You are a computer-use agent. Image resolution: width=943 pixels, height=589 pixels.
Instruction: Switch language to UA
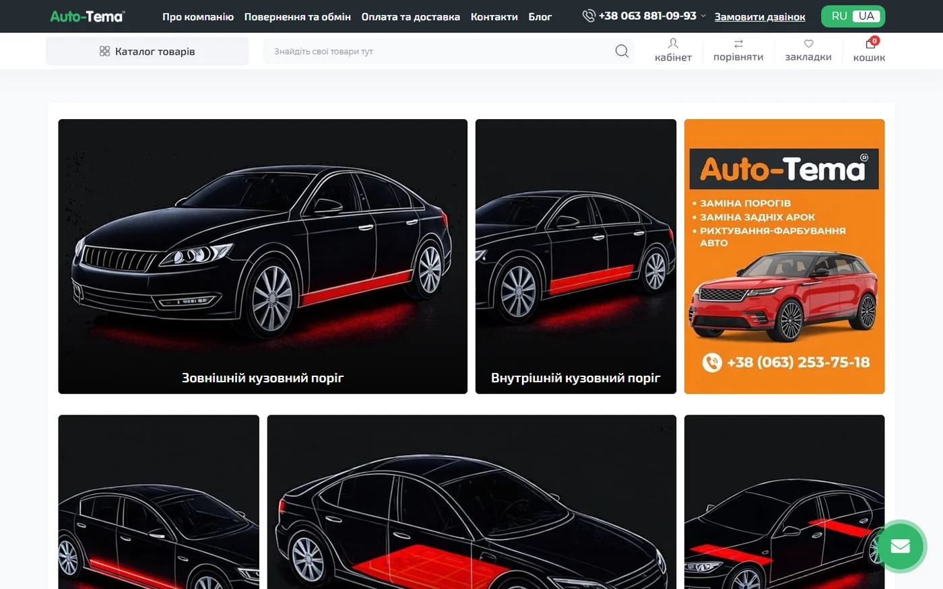pos(866,16)
